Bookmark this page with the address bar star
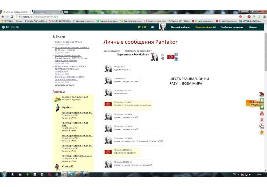This screenshot has width=267, height=187. [x=244, y=17]
